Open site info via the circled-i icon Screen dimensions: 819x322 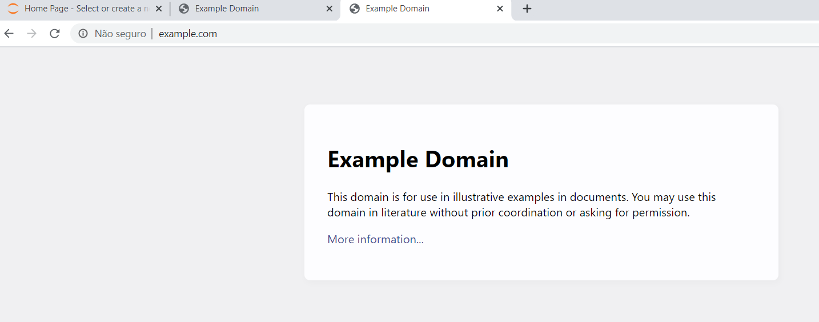click(x=83, y=34)
